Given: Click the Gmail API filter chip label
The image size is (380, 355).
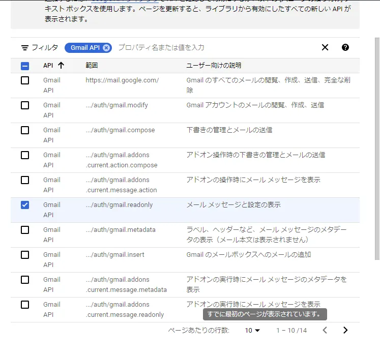Looking at the screenshot, I should tap(85, 48).
